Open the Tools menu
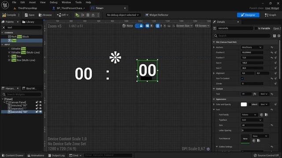 coord(78,2)
